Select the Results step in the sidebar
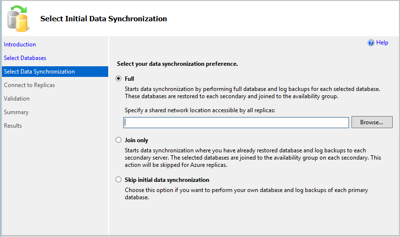Image resolution: width=400 pixels, height=237 pixels. click(13, 126)
